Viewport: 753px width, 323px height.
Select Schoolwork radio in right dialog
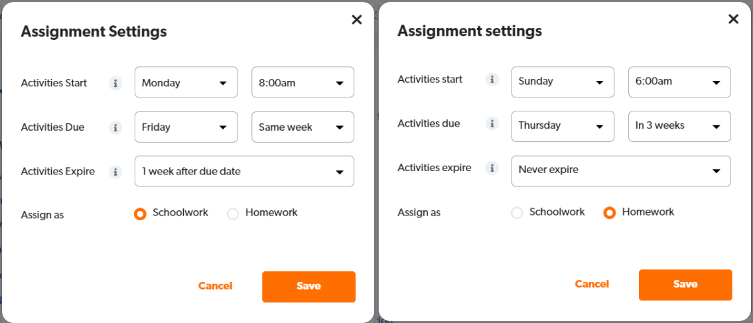pyautogui.click(x=517, y=213)
